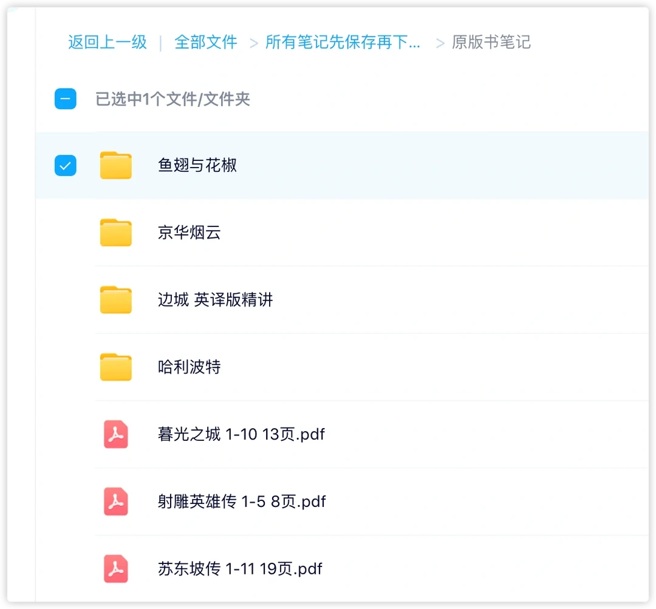
Task: Open file 射雕英雄传 1-5 8页.pdf
Action: [242, 502]
